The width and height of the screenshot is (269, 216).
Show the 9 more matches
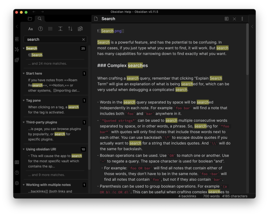click(46, 175)
